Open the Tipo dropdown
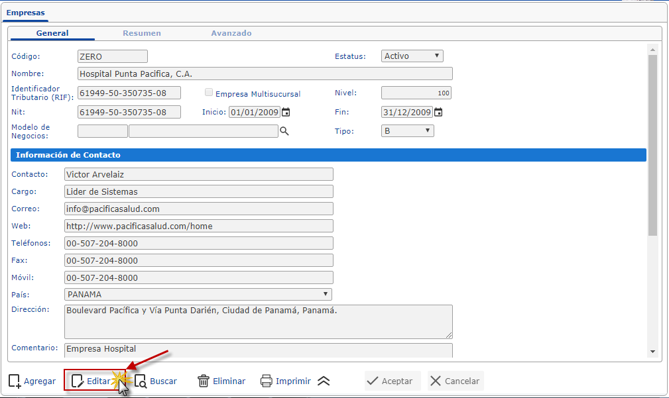Viewport: 669px width, 398px height. (x=408, y=131)
